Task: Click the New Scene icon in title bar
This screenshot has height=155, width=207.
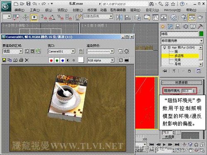Action: point(16,4)
